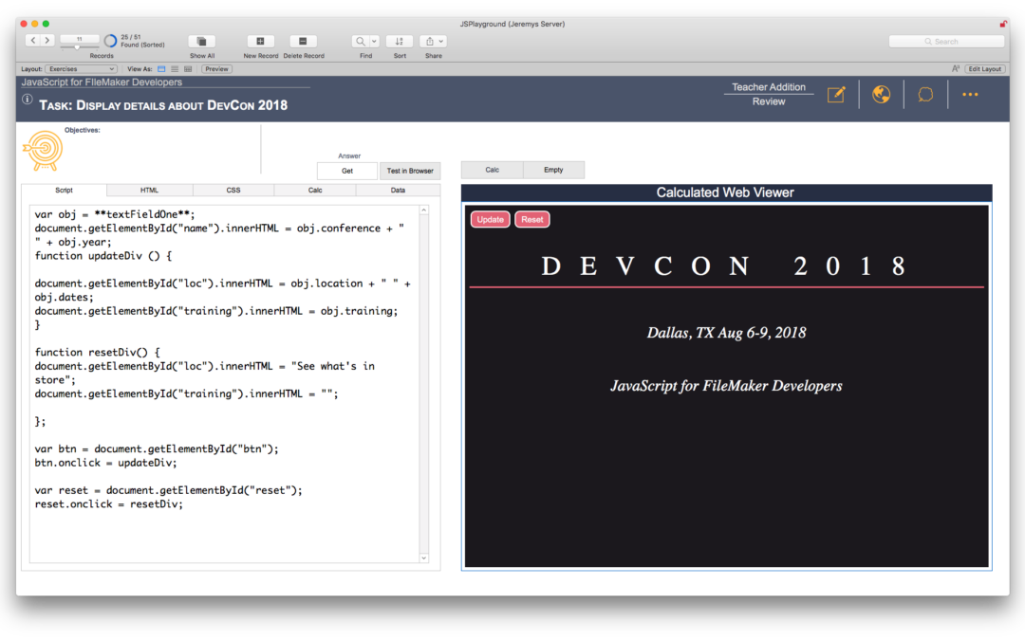Select the Empty tab
The image size is (1025, 640).
553,170
